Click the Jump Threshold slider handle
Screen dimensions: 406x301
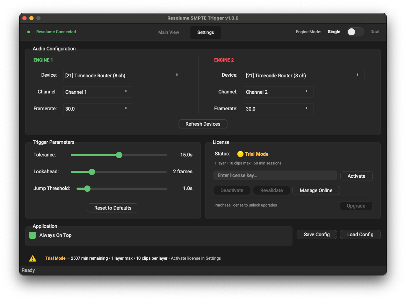(x=87, y=189)
